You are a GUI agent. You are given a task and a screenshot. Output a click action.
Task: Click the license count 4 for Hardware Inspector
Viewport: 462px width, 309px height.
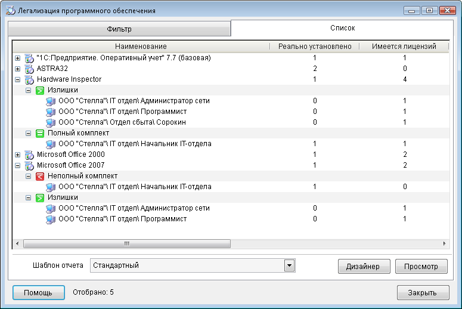tap(405, 79)
